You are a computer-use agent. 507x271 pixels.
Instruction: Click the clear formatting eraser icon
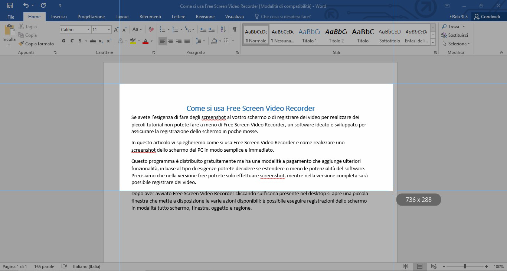coord(151,29)
